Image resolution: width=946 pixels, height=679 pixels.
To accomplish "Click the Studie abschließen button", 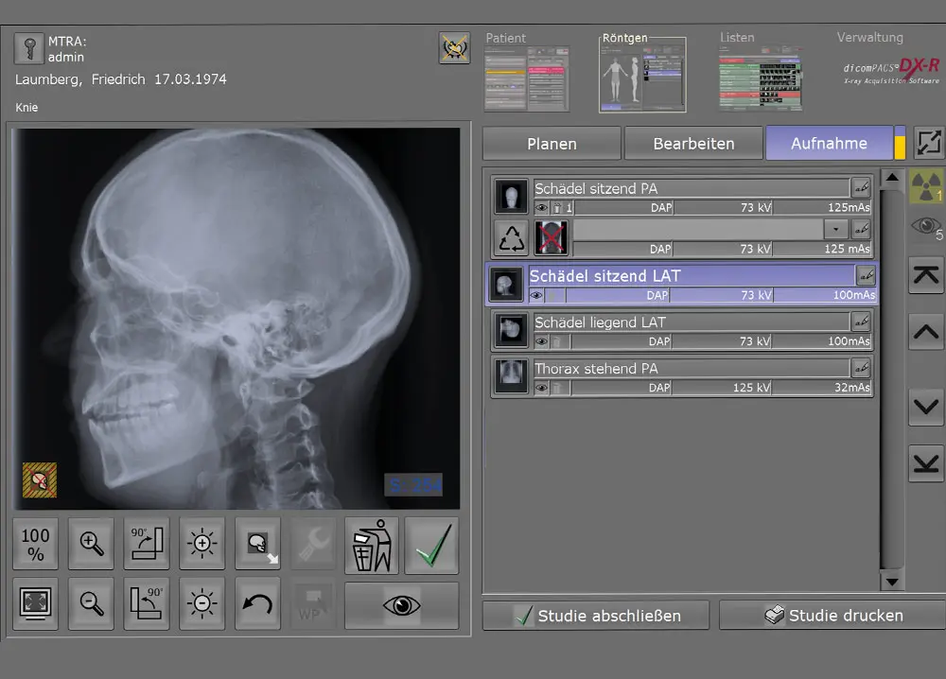I will pyautogui.click(x=596, y=616).
